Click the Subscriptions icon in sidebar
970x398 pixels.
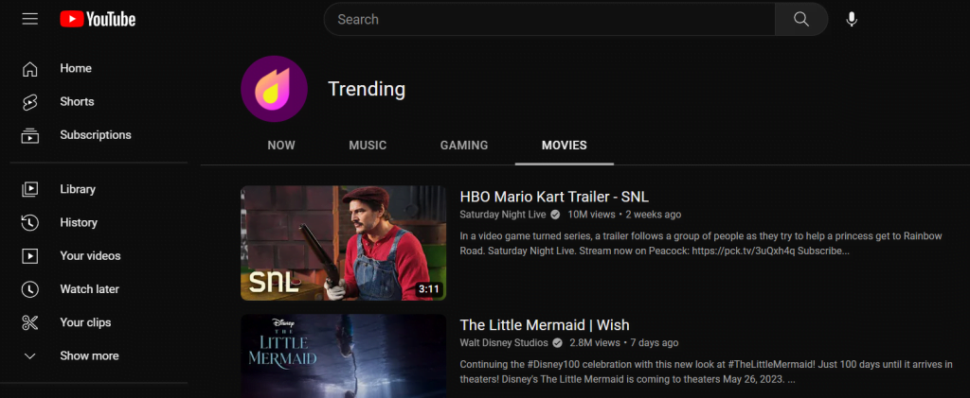29,135
